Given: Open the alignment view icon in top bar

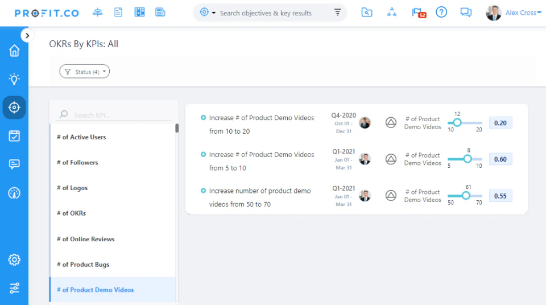Looking at the screenshot, I should tap(97, 13).
